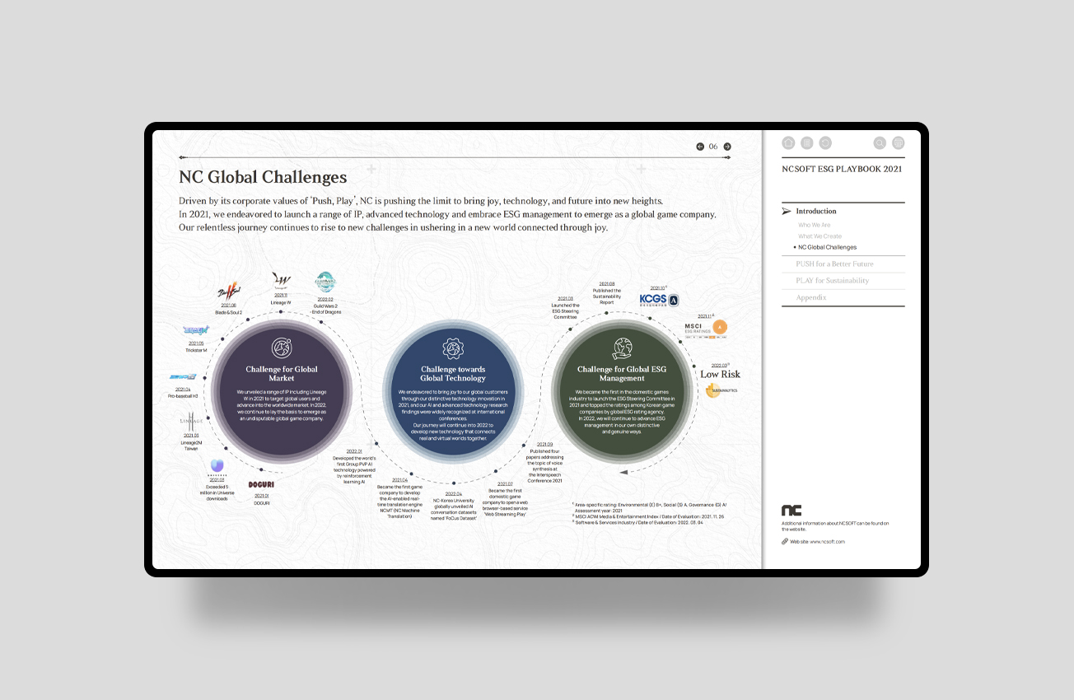Click the Pro-baseball H3 logo
The image size is (1074, 700).
tap(183, 376)
